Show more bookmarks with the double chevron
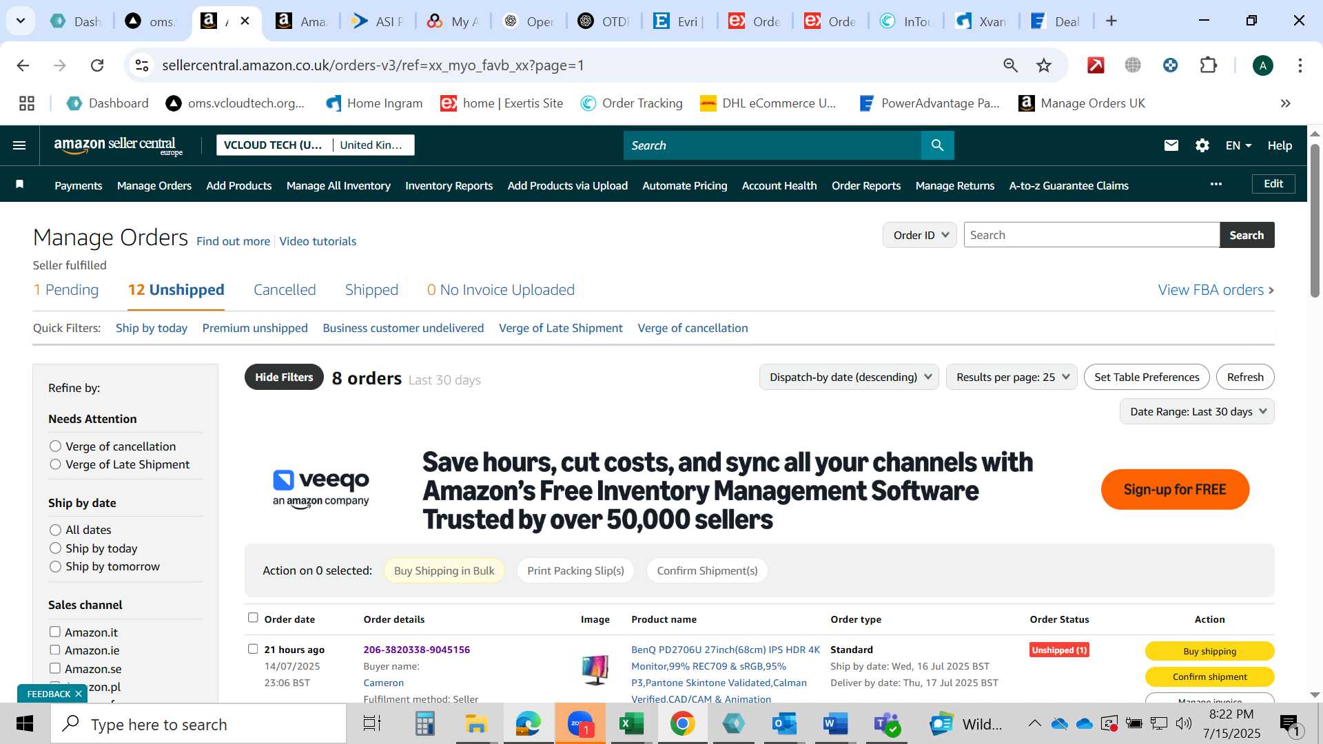The height and width of the screenshot is (744, 1323). pyautogui.click(x=1285, y=103)
